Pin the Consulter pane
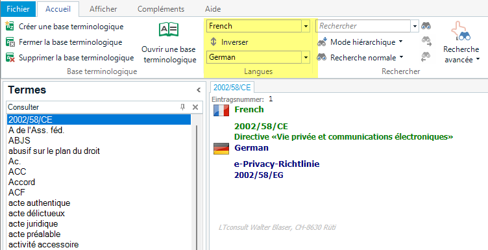488x250 pixels. pos(183,107)
